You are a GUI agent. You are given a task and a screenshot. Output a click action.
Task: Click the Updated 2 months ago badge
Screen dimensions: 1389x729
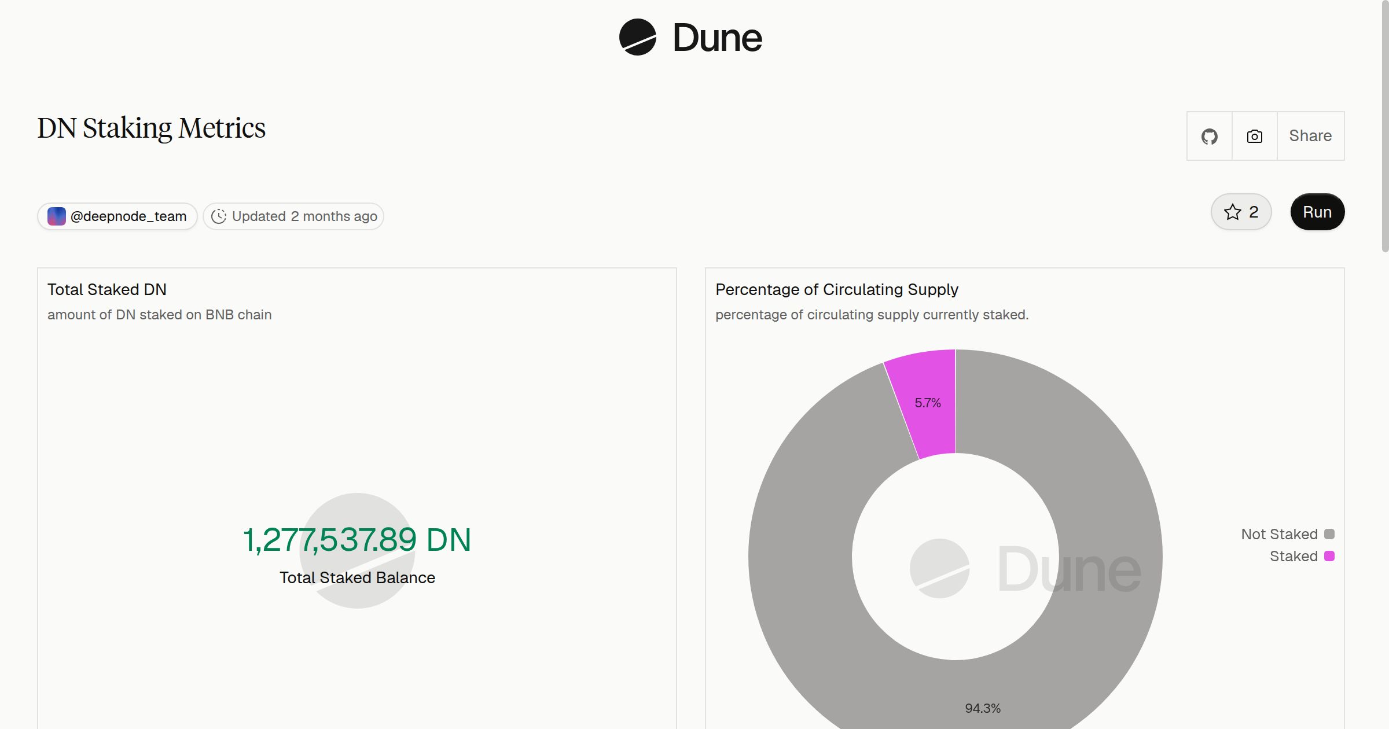293,216
